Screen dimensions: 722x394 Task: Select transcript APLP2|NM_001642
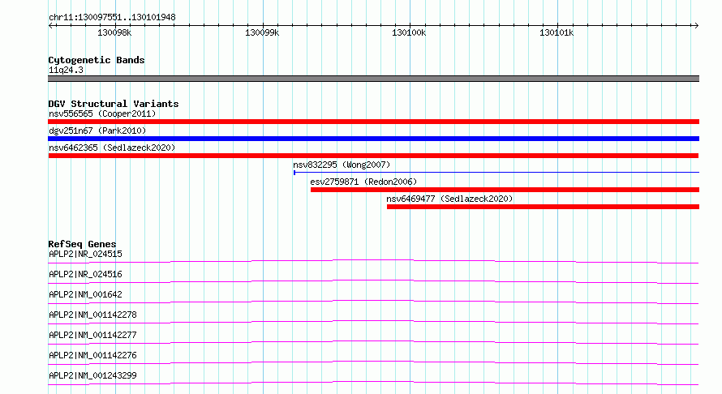[x=85, y=294]
